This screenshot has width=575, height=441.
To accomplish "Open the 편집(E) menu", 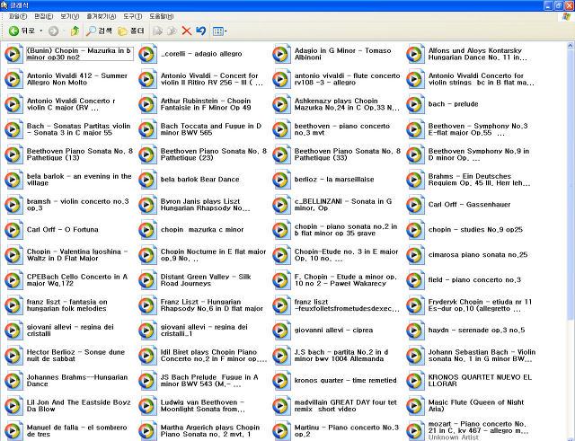I will point(44,16).
